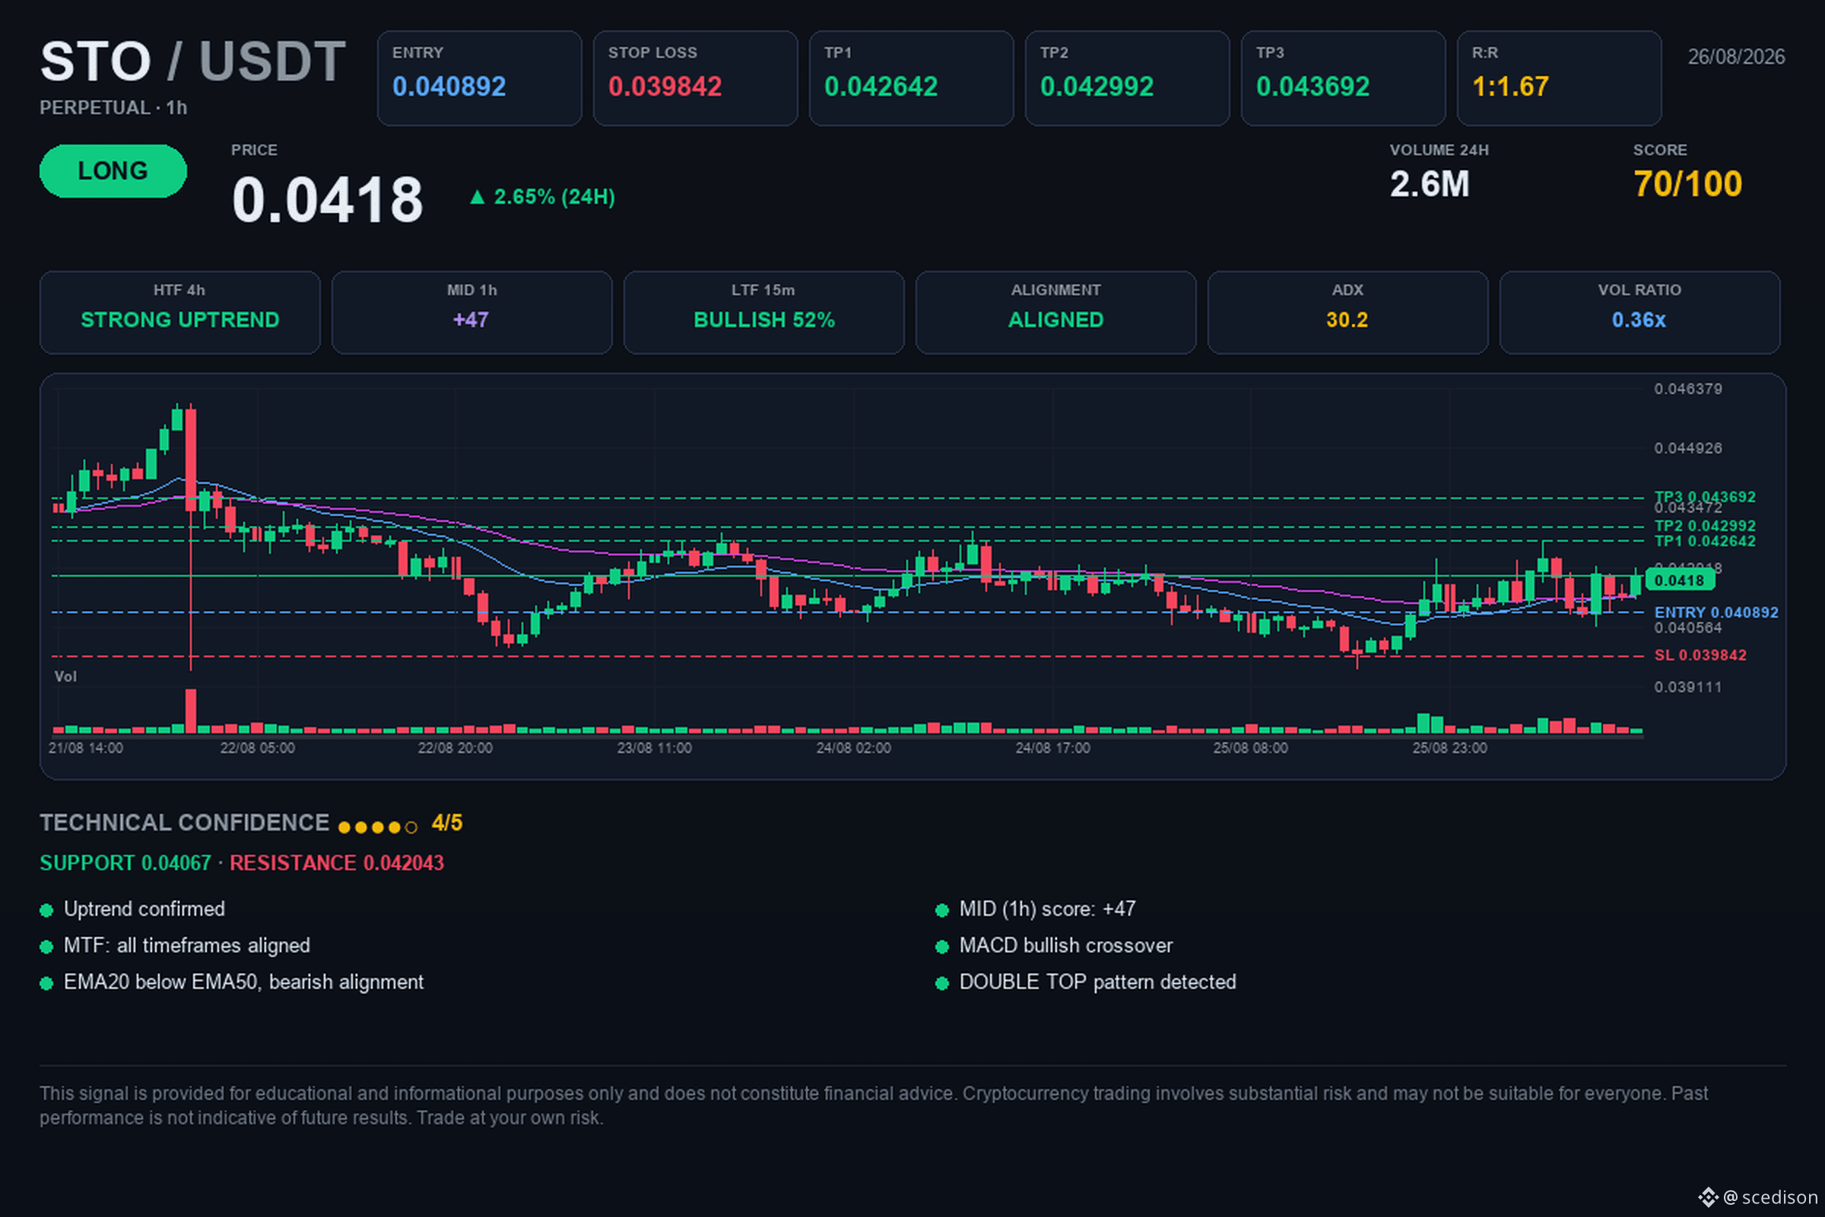Click the 0.039111 price axis label
Image resolution: width=1825 pixels, height=1217 pixels.
click(1687, 687)
